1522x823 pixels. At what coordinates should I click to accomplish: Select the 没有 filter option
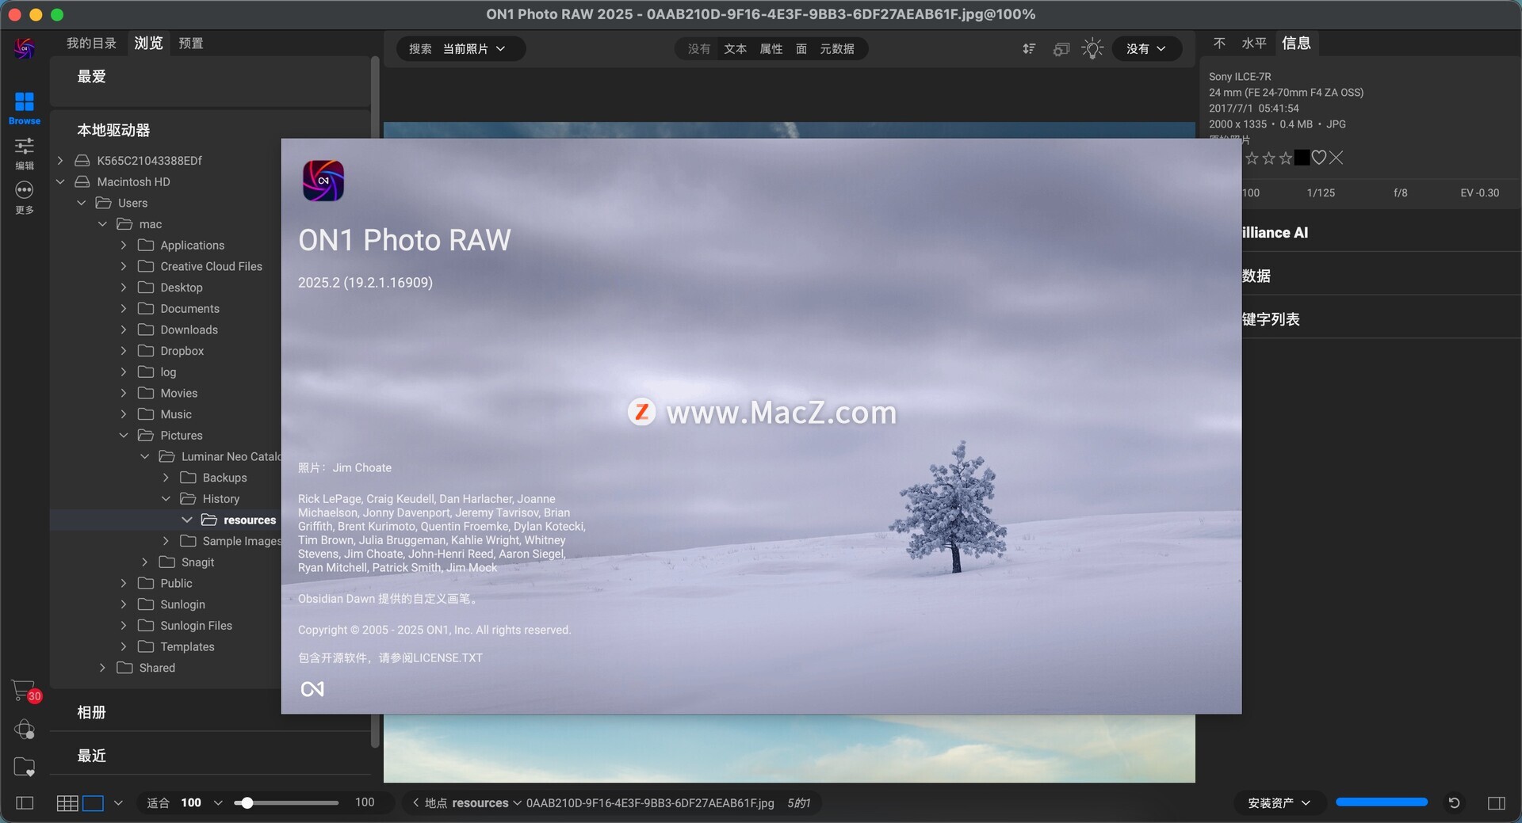(698, 49)
